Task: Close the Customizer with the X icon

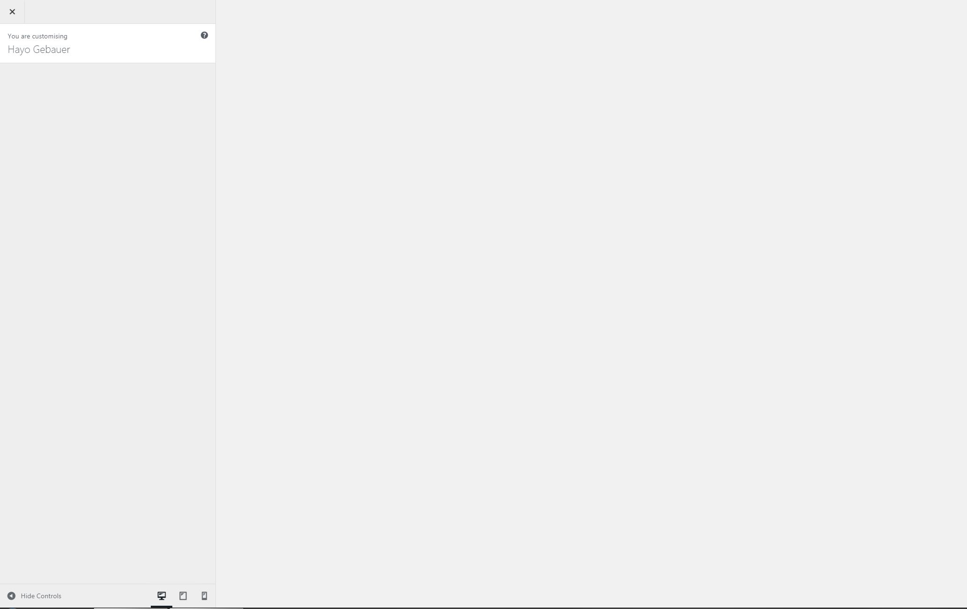Action: tap(12, 12)
